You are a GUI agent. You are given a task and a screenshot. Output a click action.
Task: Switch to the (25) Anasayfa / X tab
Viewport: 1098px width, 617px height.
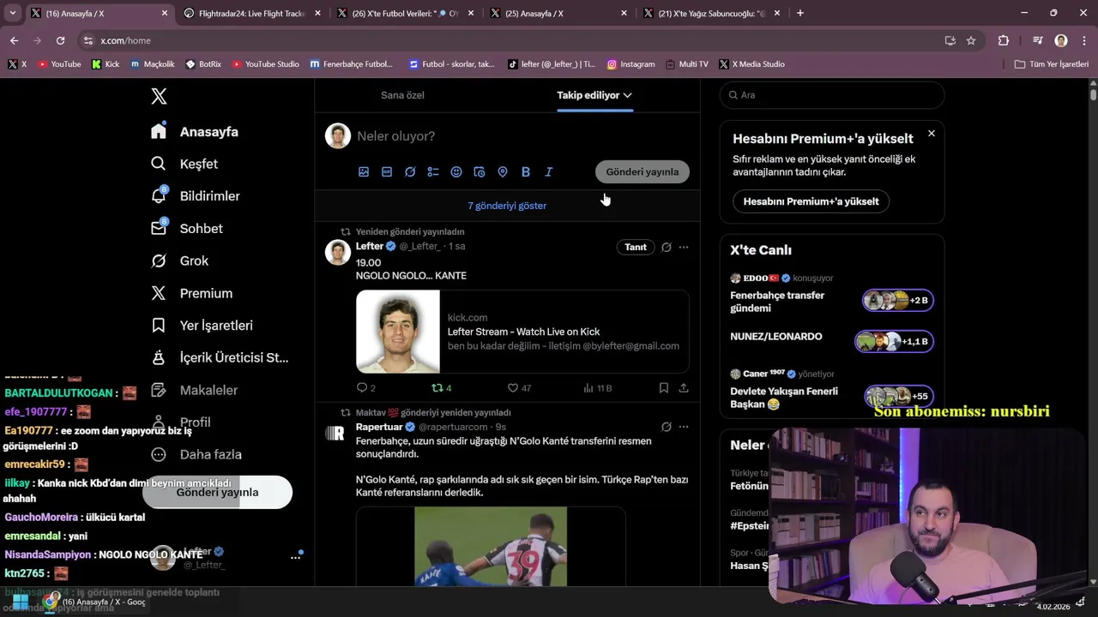coord(558,13)
